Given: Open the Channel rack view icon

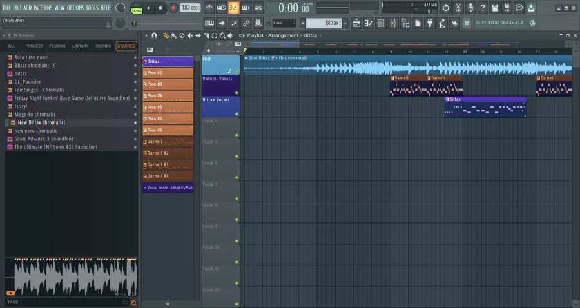Looking at the screenshot, I should pos(381,23).
